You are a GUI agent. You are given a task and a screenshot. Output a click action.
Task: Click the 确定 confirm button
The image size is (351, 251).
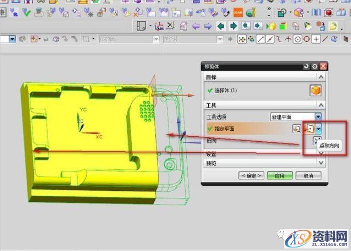[x=250, y=176]
